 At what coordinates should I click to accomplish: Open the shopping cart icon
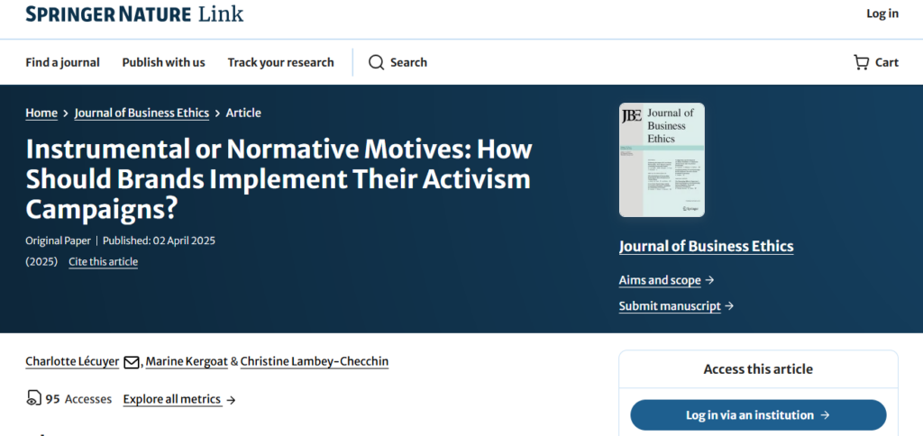pos(861,62)
